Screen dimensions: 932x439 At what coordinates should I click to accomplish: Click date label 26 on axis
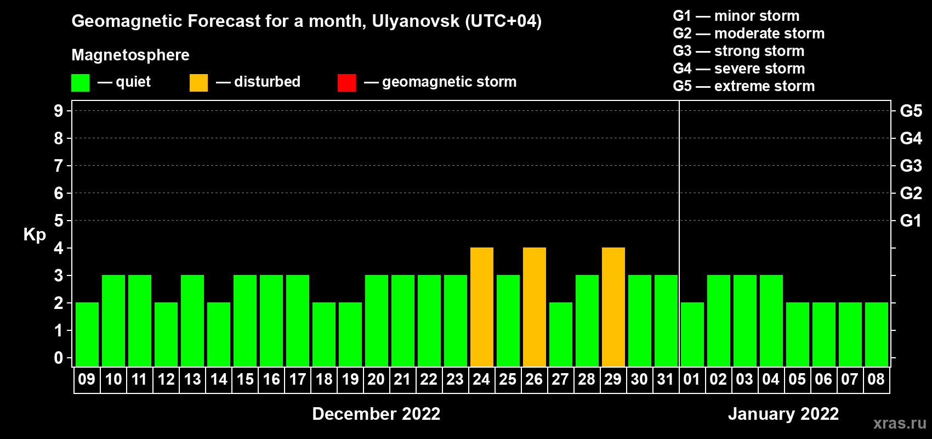pos(534,380)
